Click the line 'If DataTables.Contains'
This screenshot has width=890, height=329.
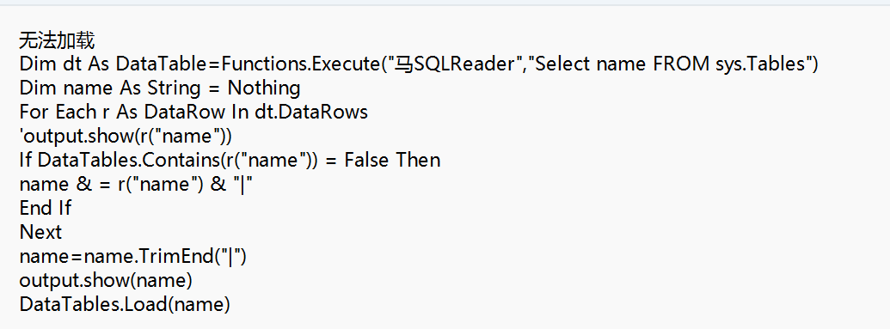click(230, 161)
